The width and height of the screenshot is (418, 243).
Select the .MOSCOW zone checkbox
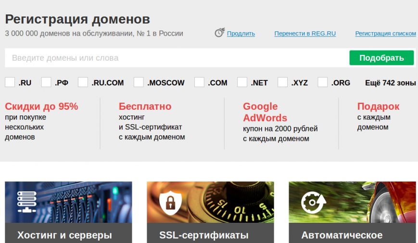139,82
